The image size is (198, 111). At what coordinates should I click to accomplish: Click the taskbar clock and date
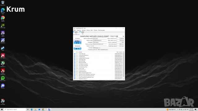coord(191,109)
